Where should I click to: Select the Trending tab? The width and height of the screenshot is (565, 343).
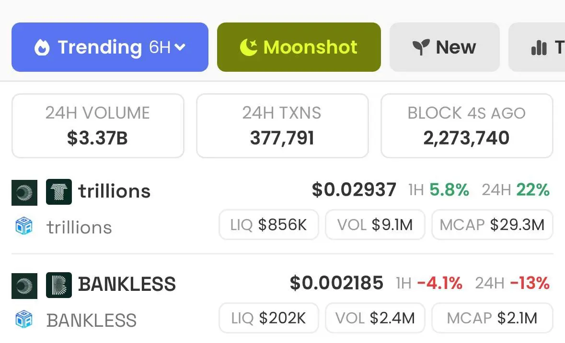click(x=110, y=47)
